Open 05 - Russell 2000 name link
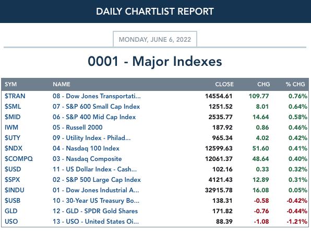This screenshot has width=311, height=231. point(78,128)
